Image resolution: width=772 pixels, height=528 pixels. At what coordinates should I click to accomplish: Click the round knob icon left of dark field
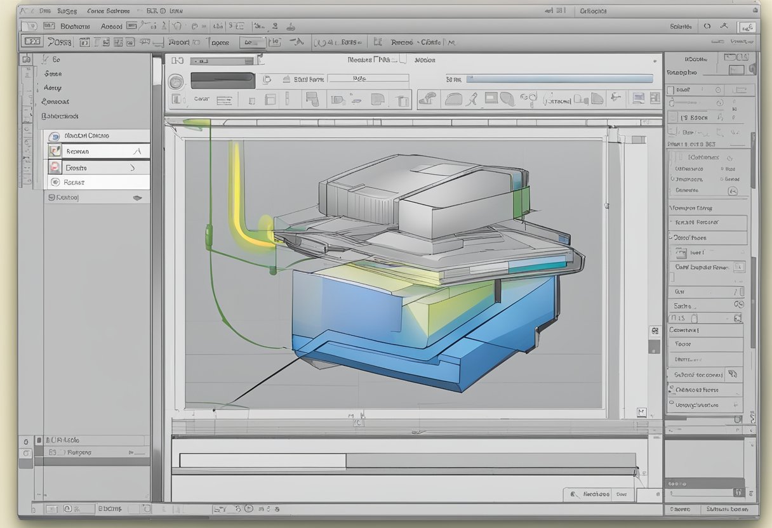tap(176, 81)
